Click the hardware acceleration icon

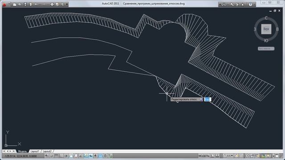pos(257,156)
